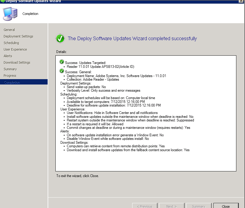Go to the Scheduling step
This screenshot has width=245, height=208.
(11, 43)
